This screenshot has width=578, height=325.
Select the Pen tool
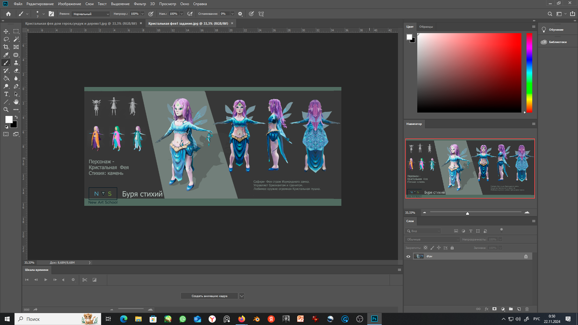[x=16, y=86]
